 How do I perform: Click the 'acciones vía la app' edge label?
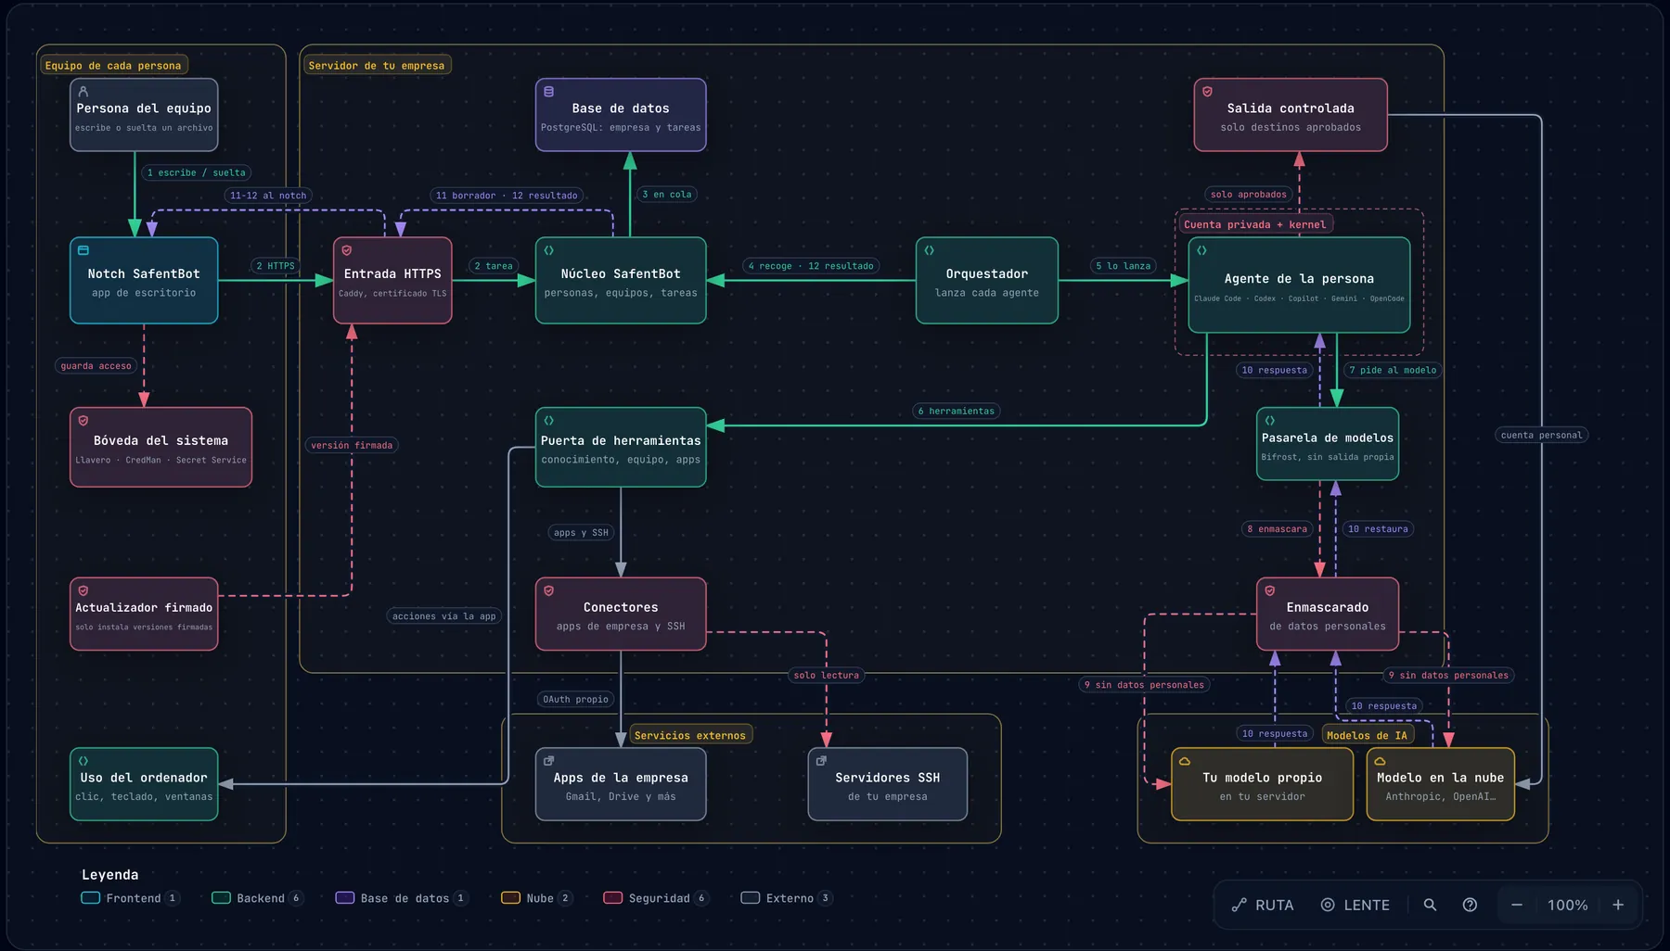pos(444,616)
